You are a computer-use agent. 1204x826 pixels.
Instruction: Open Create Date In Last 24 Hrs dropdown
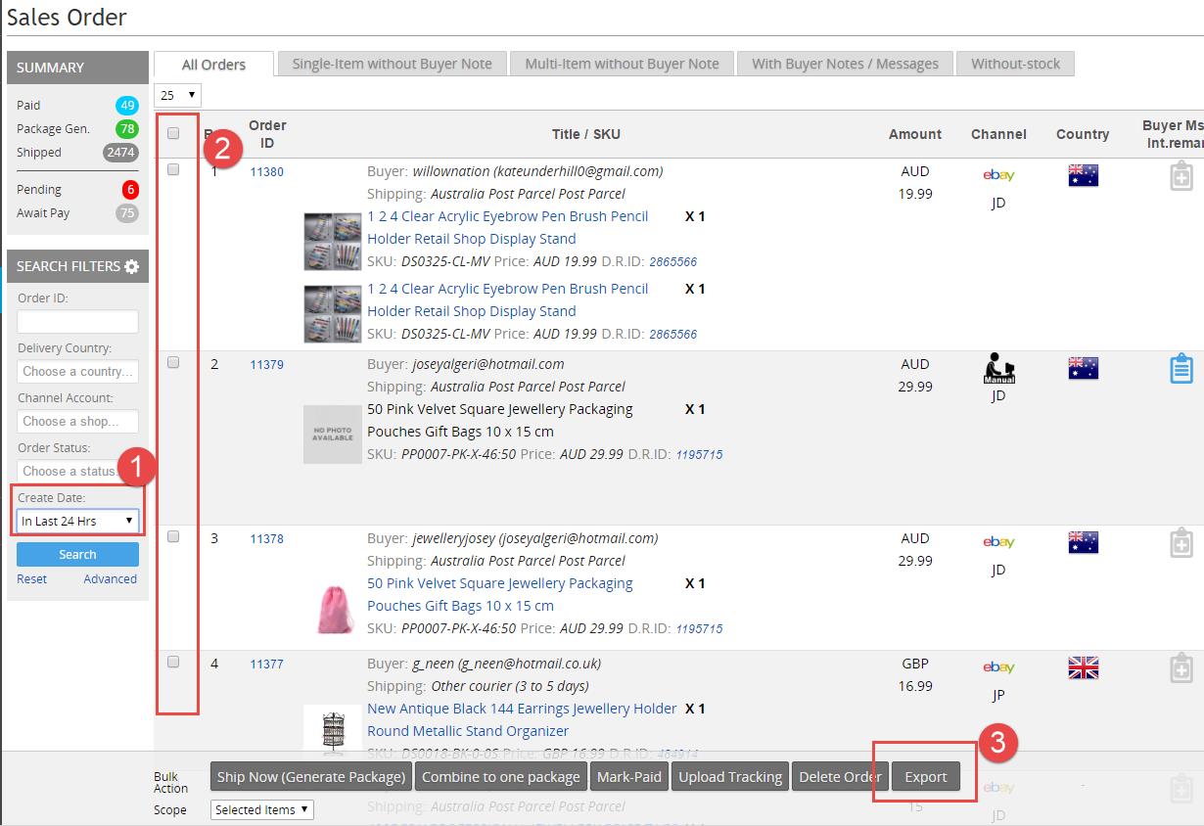[x=77, y=521]
